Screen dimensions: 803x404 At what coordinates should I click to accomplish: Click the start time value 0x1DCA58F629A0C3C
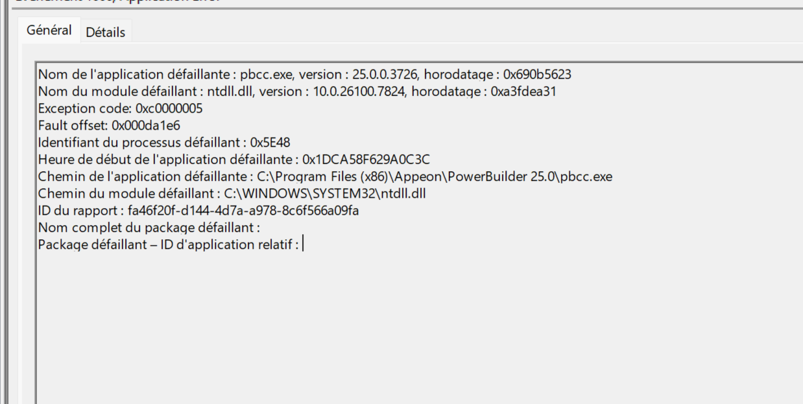(366, 160)
